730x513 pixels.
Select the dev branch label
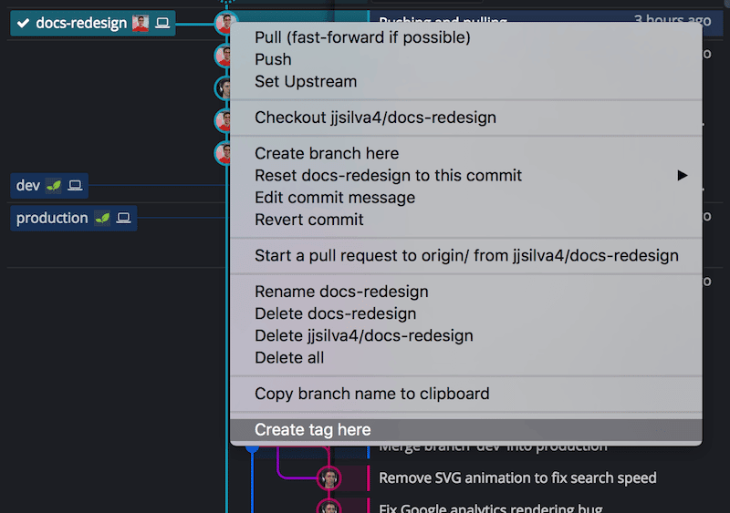pyautogui.click(x=28, y=186)
